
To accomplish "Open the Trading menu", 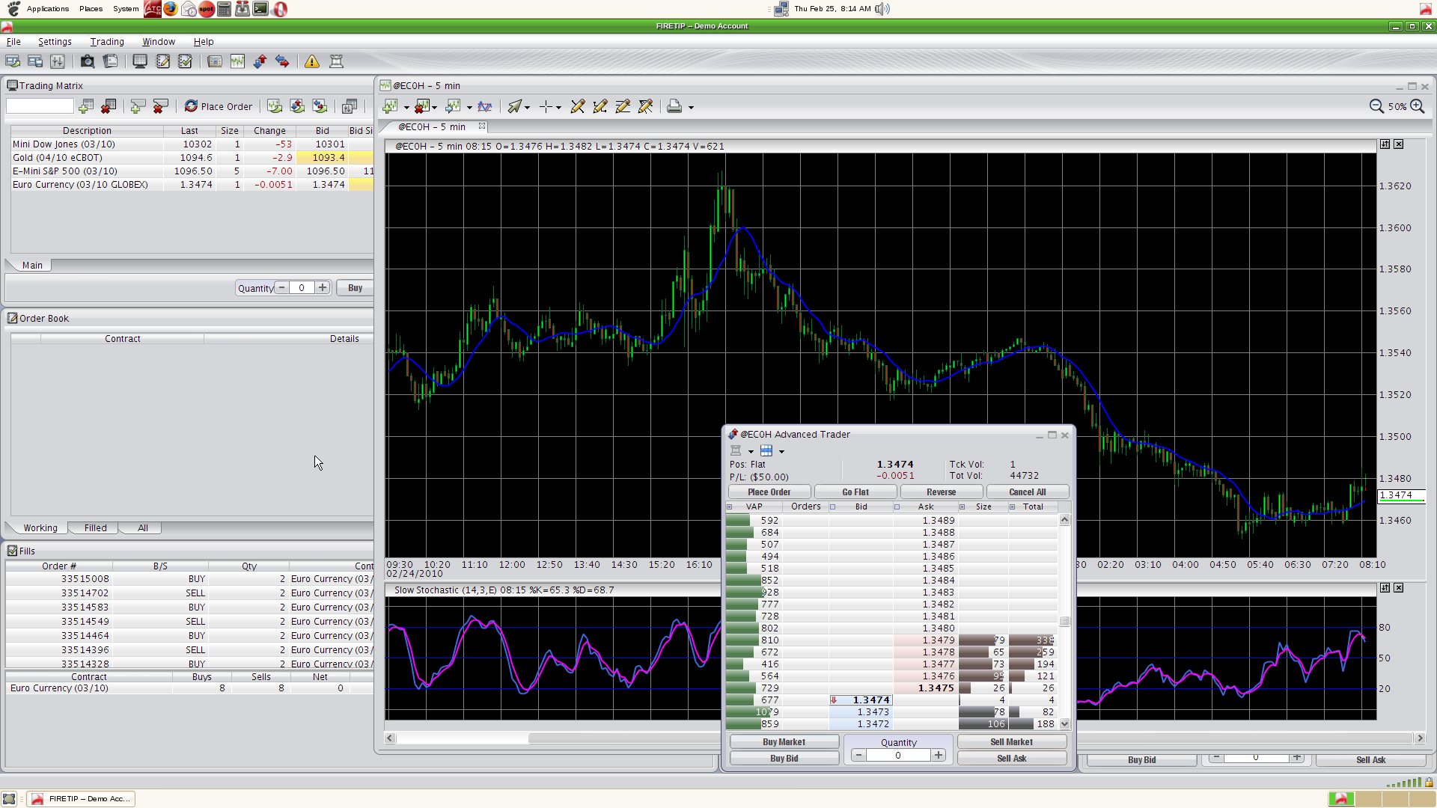I will [x=107, y=42].
